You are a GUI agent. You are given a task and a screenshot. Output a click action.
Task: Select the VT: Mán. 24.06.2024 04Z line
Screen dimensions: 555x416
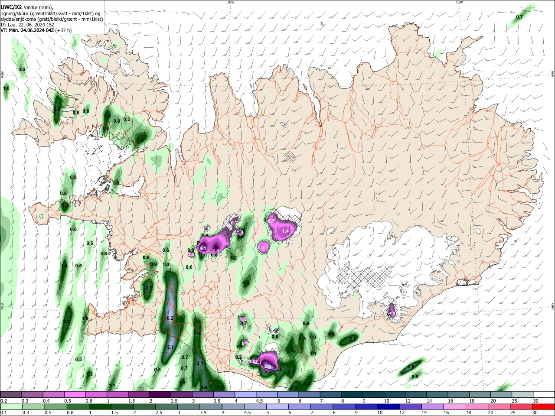pos(36,30)
